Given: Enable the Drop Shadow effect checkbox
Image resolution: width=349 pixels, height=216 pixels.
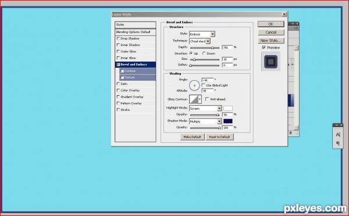Looking at the screenshot, I should click(118, 38).
